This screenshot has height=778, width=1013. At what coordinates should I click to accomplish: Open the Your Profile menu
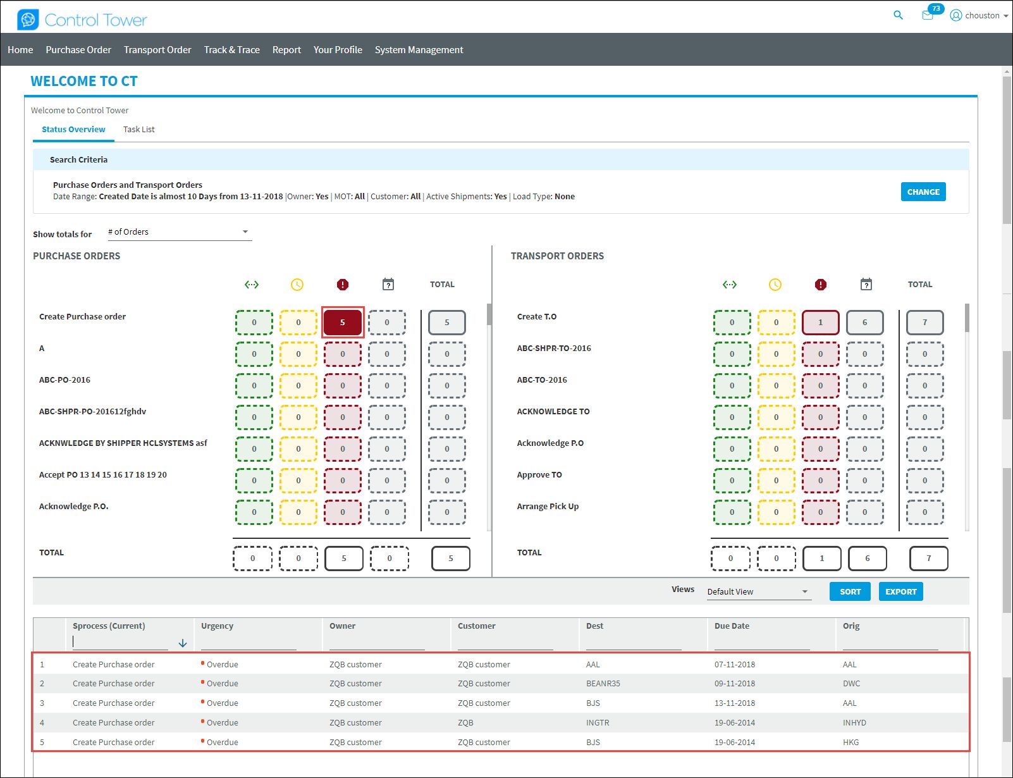coord(338,49)
